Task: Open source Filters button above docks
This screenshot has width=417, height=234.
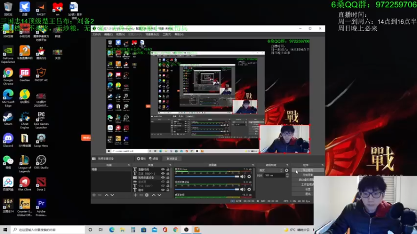Action: 153,159
